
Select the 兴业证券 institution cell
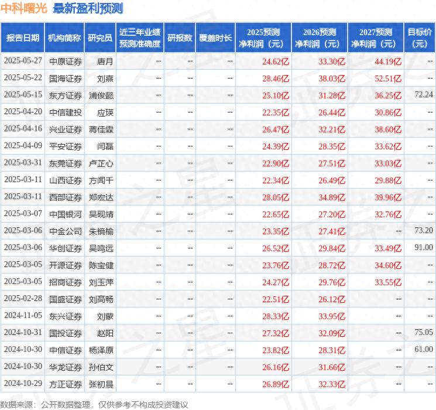(x=66, y=129)
